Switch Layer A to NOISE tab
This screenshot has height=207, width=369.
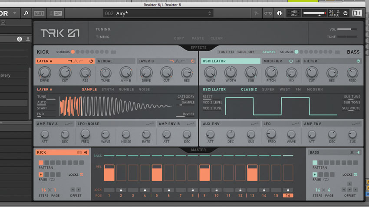click(144, 89)
